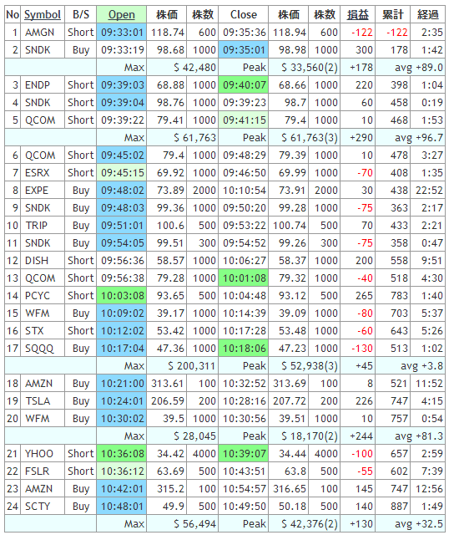The width and height of the screenshot is (449, 535).
Task: Select the AMGN symbol in row 1
Action: click(39, 33)
